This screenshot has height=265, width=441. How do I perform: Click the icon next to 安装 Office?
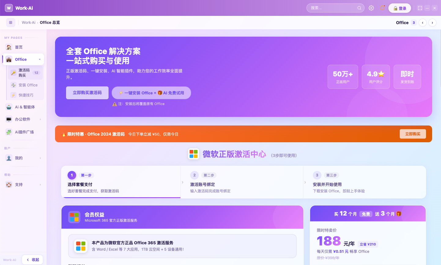13,85
